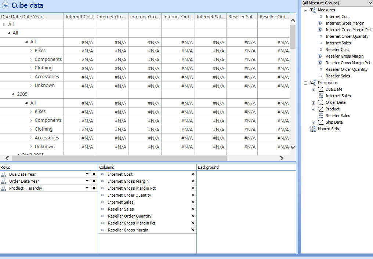Remove Product Hierarchy from the Rows list

[x=94, y=188]
